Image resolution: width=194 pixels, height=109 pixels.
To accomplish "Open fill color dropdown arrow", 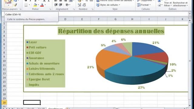I will 38,5.
